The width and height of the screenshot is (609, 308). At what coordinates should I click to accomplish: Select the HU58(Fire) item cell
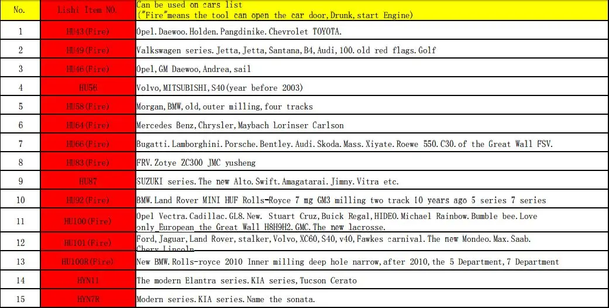pos(88,105)
